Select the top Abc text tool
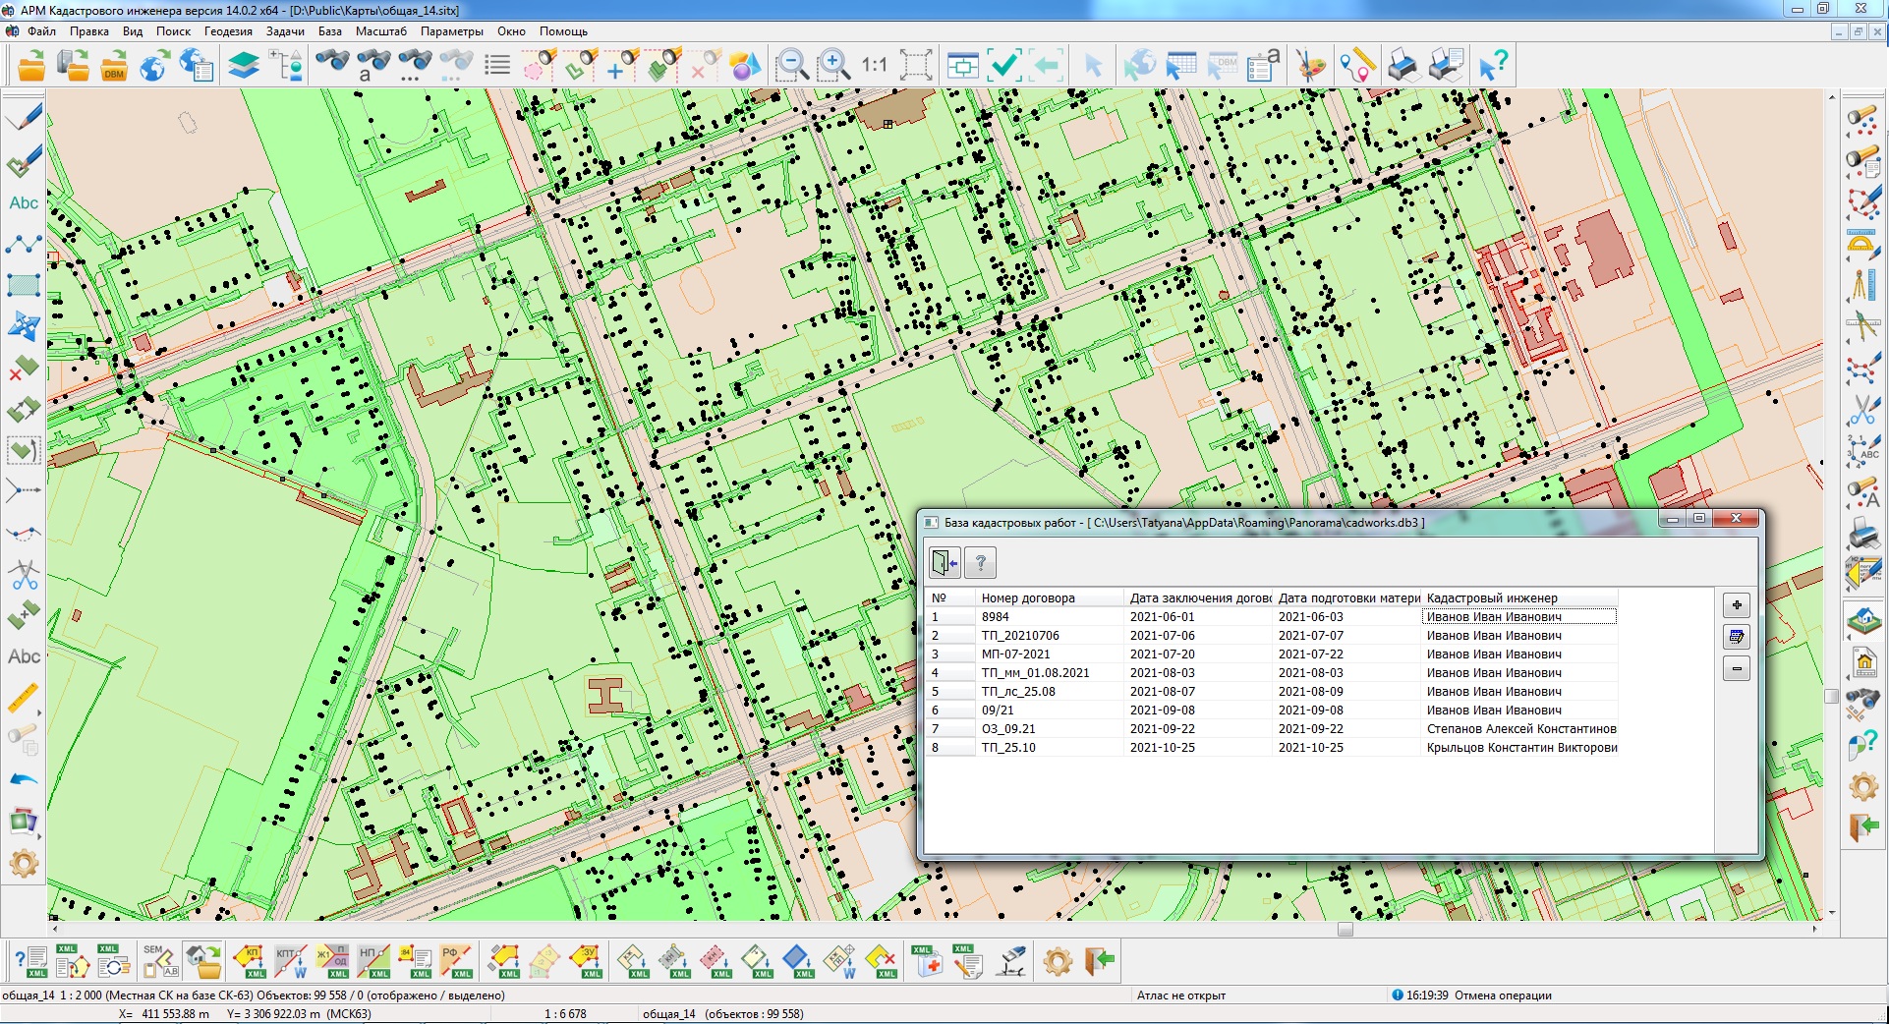 pos(24,203)
